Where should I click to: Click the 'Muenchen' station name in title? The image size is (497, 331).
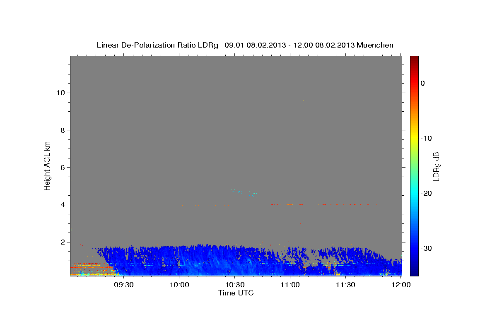pos(375,45)
